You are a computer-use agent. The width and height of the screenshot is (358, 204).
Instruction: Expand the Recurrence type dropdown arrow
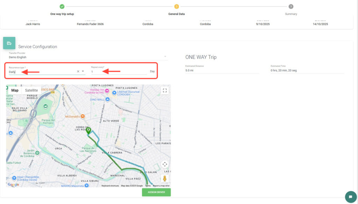[x=83, y=71]
